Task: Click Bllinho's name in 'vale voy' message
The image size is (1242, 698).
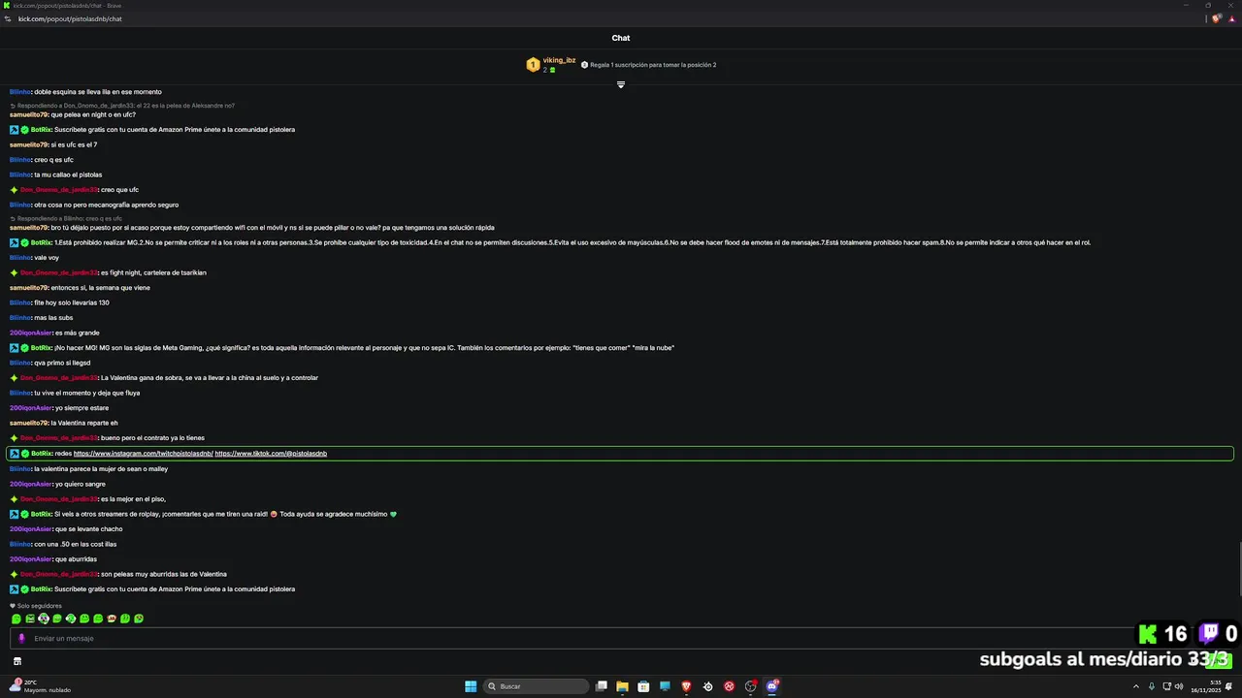Action: coord(20,258)
